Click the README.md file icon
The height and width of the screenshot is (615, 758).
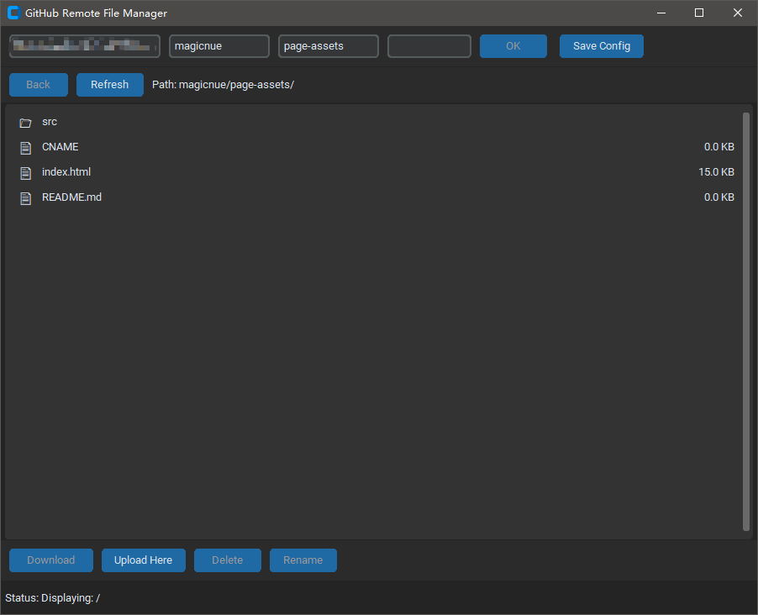[x=25, y=198]
